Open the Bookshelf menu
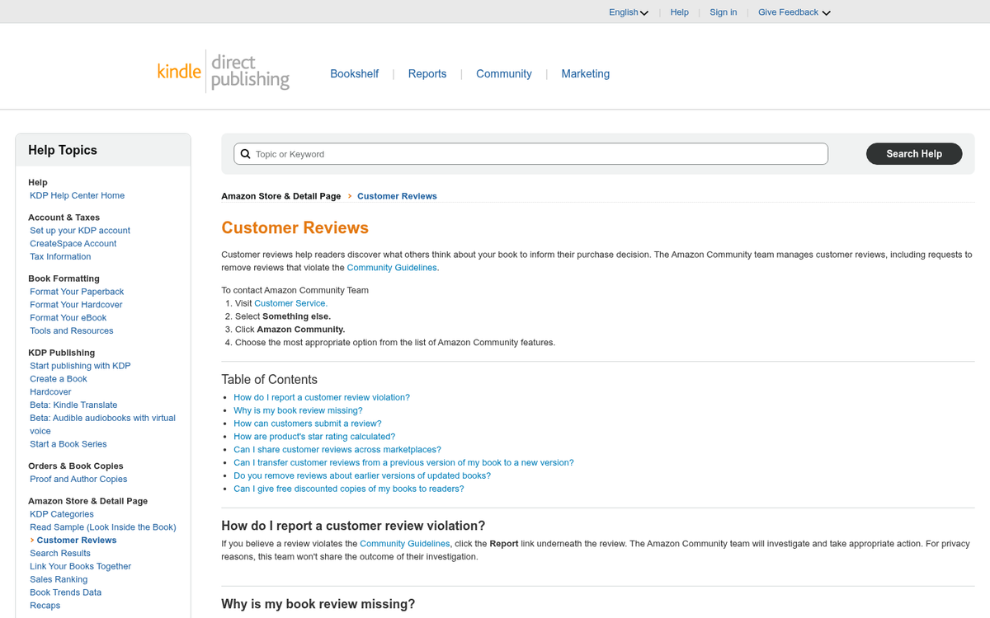This screenshot has width=990, height=618. point(355,73)
